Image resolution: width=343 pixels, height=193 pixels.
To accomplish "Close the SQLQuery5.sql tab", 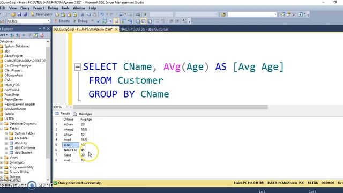I will 117,29.
